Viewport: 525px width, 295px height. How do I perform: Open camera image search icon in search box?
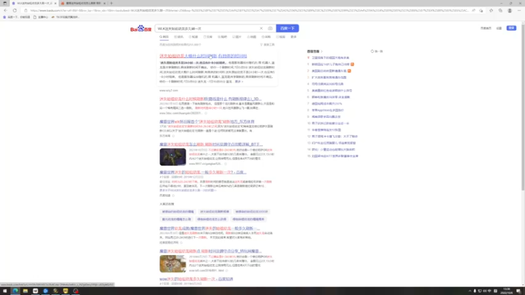click(x=270, y=28)
